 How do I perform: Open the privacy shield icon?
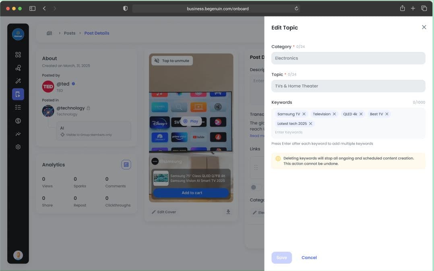(125, 8)
